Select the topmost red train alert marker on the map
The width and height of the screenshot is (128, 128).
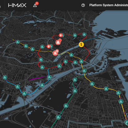(x=61, y=35)
